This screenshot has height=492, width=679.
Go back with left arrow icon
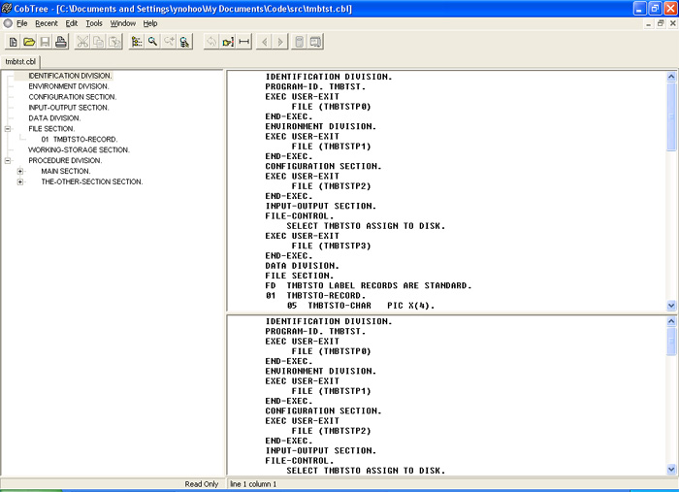(264, 42)
